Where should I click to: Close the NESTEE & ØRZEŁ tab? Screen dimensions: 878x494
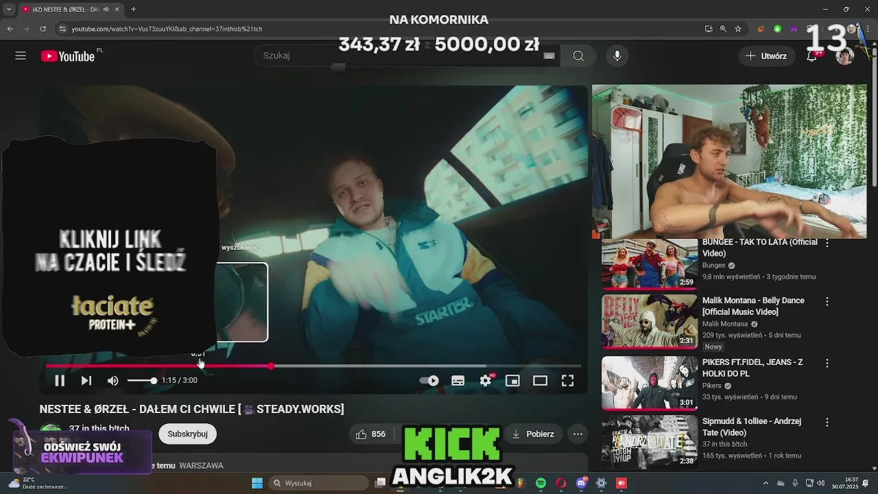(x=117, y=10)
